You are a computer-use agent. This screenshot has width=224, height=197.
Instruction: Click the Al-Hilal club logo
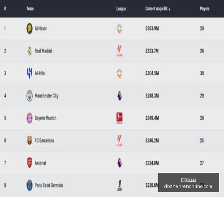(x=30, y=73)
